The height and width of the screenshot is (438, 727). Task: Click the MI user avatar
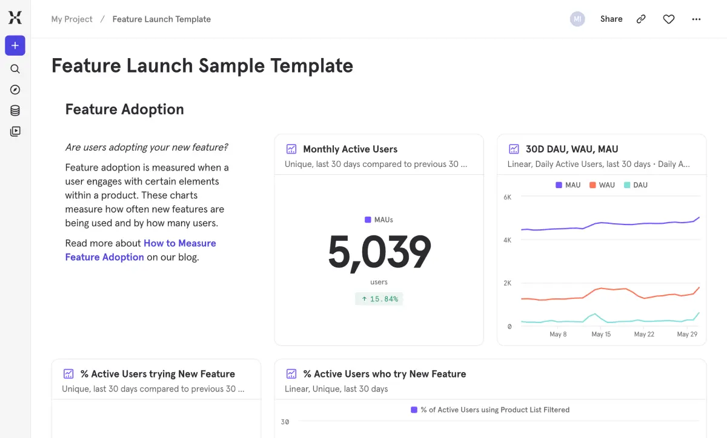tap(577, 19)
